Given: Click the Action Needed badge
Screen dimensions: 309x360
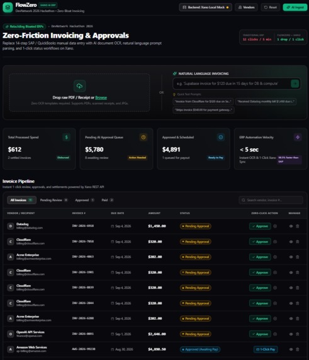Looking at the screenshot, I should [137, 158].
